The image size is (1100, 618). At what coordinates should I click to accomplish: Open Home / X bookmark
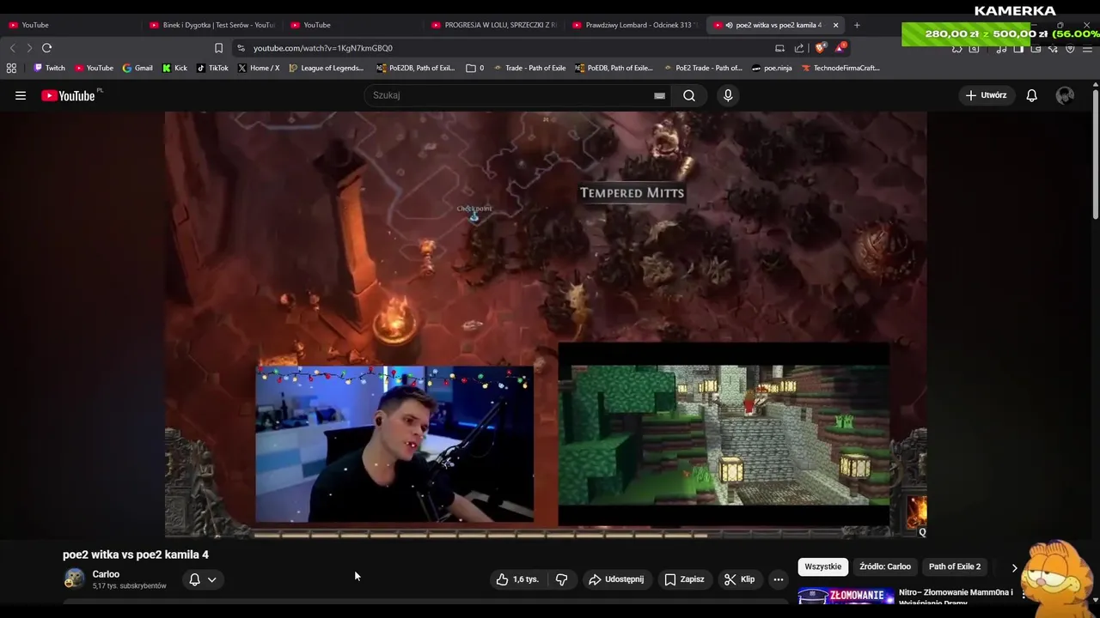[259, 68]
